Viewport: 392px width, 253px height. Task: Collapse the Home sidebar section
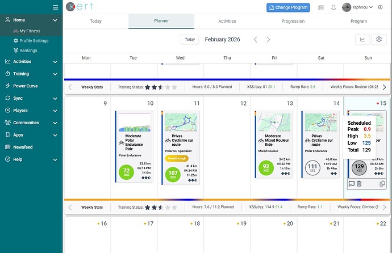(55, 20)
